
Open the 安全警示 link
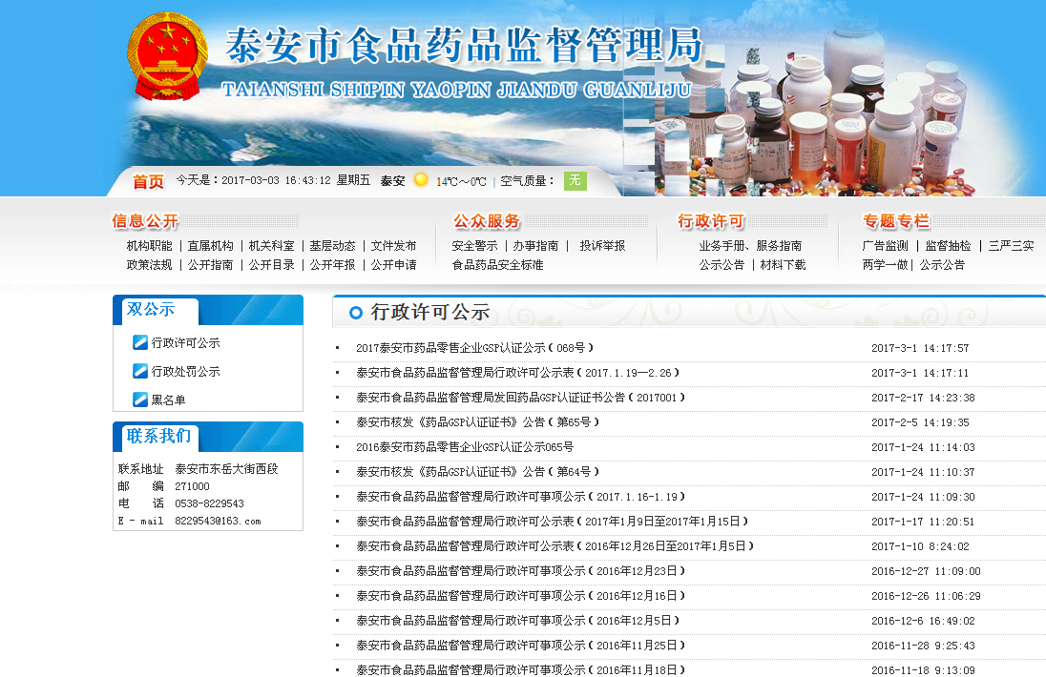point(474,245)
